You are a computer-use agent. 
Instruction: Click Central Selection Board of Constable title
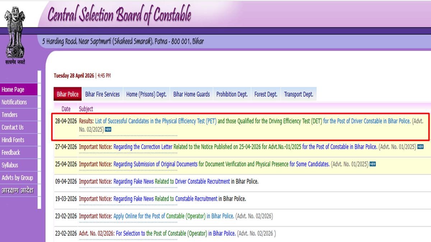pos(119,15)
